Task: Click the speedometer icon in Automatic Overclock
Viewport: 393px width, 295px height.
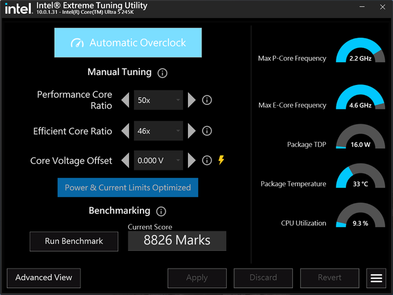Action: [x=77, y=43]
